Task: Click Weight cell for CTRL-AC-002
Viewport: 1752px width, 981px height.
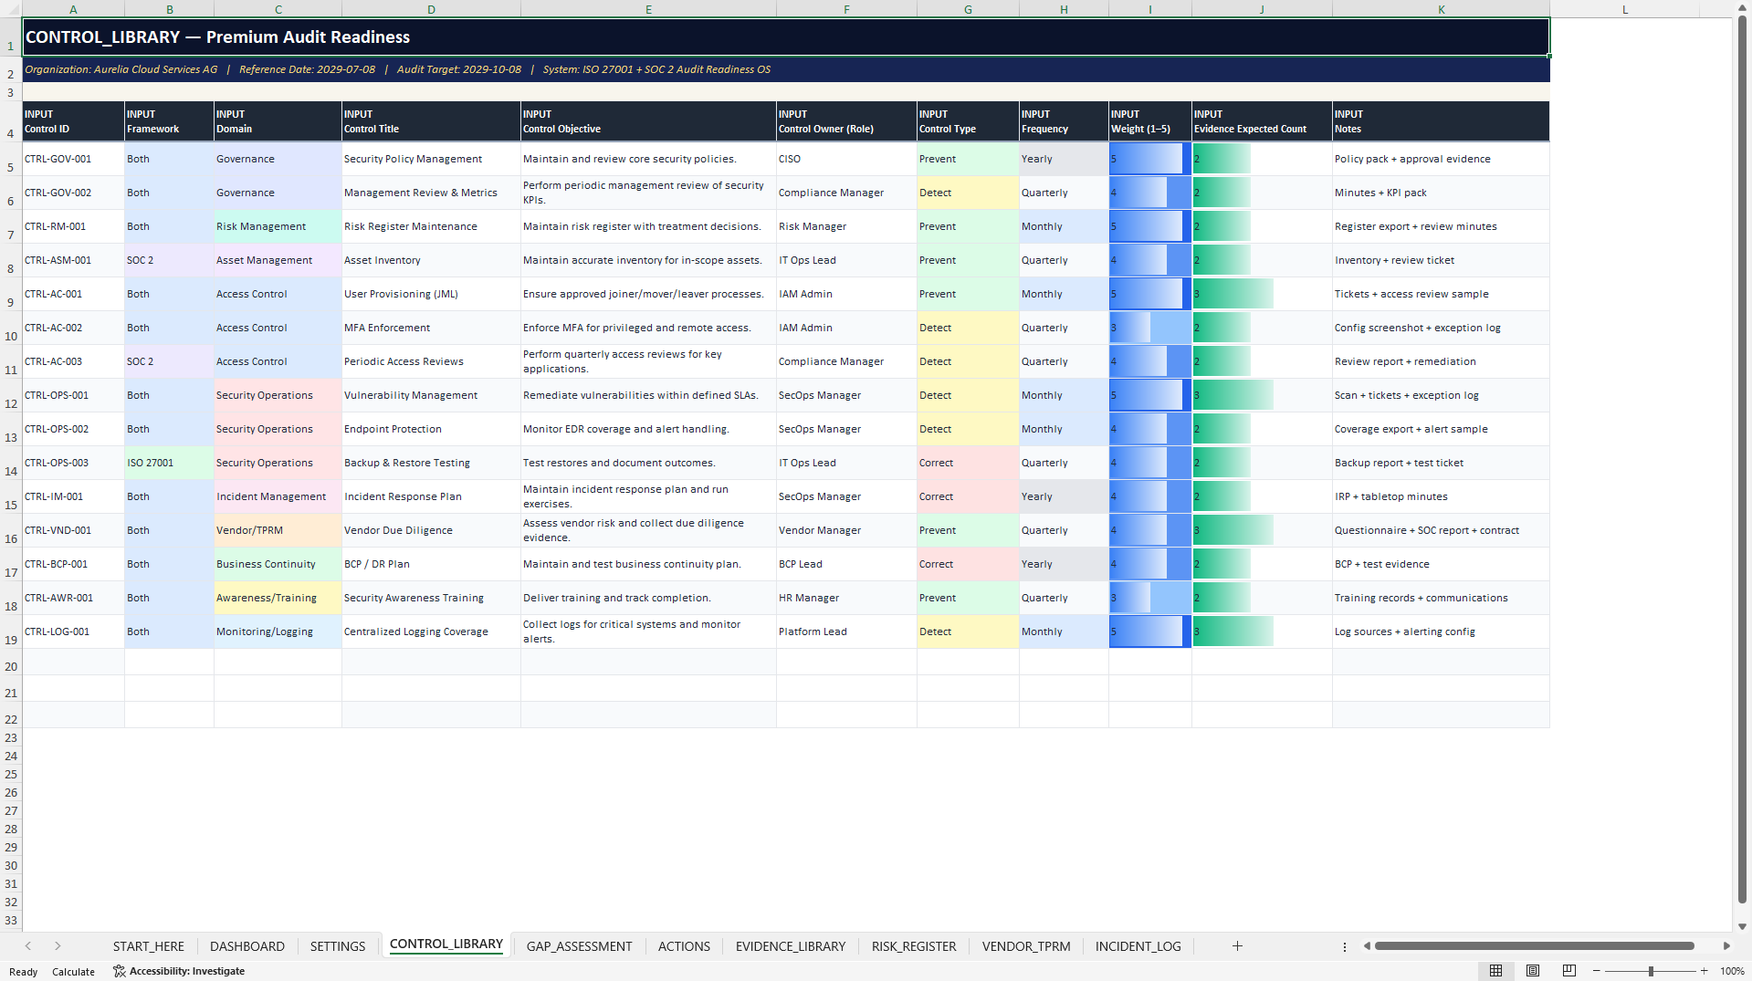Action: pos(1149,328)
